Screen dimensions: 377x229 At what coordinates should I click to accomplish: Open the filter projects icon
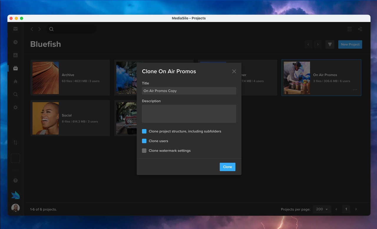(330, 44)
